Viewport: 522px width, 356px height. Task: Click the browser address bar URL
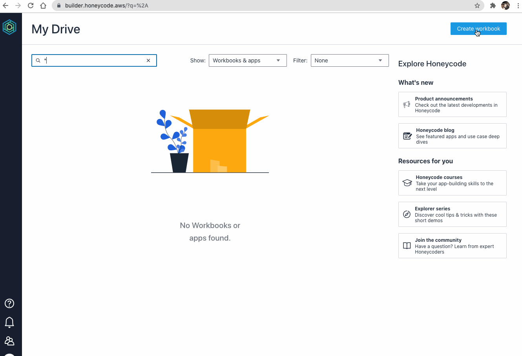pyautogui.click(x=107, y=5)
